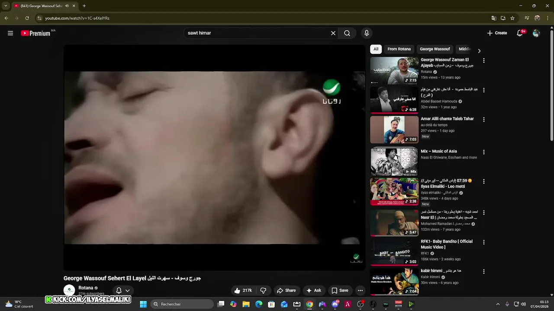
Task: Go back with Chrome's back arrow
Action: click(x=6, y=18)
